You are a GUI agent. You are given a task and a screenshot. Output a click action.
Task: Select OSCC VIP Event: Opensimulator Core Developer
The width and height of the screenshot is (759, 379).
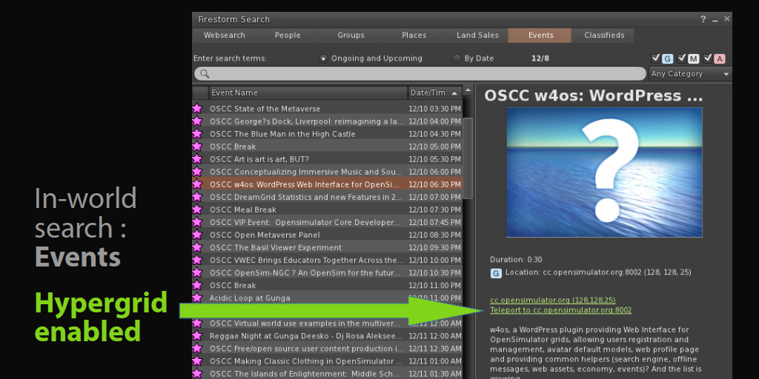[327, 222]
